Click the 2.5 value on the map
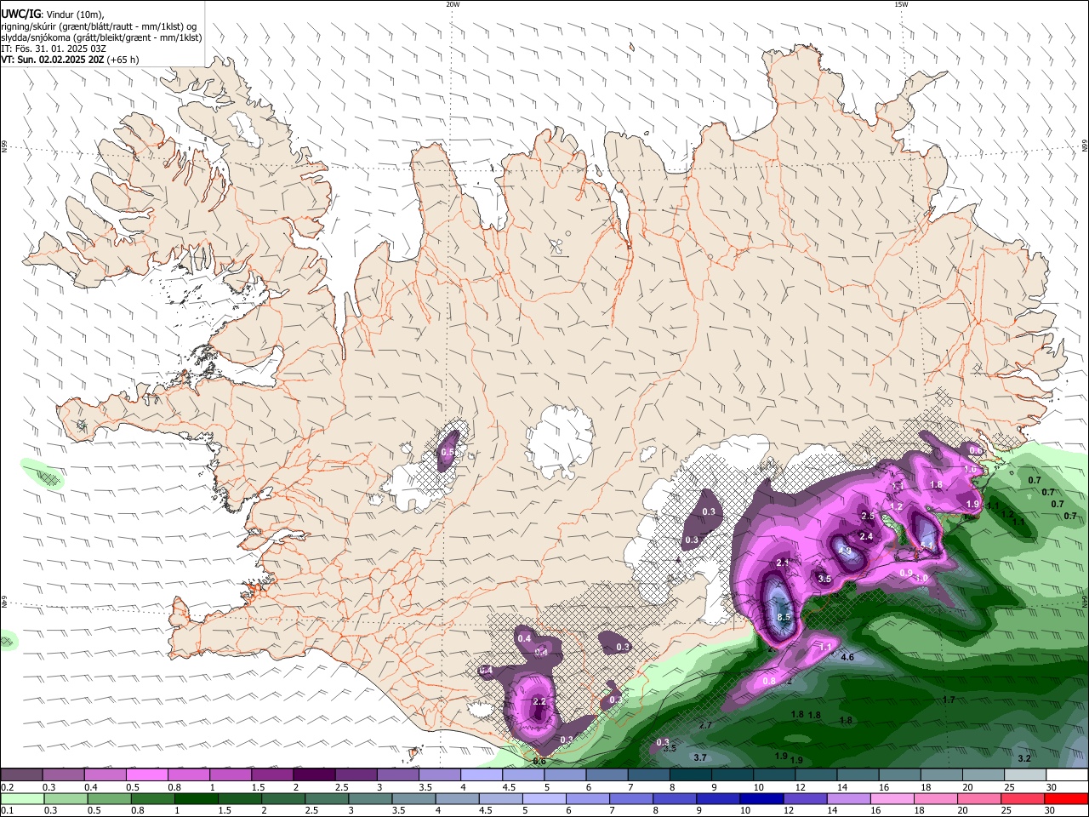This screenshot has height=817, width=1089. (x=868, y=516)
